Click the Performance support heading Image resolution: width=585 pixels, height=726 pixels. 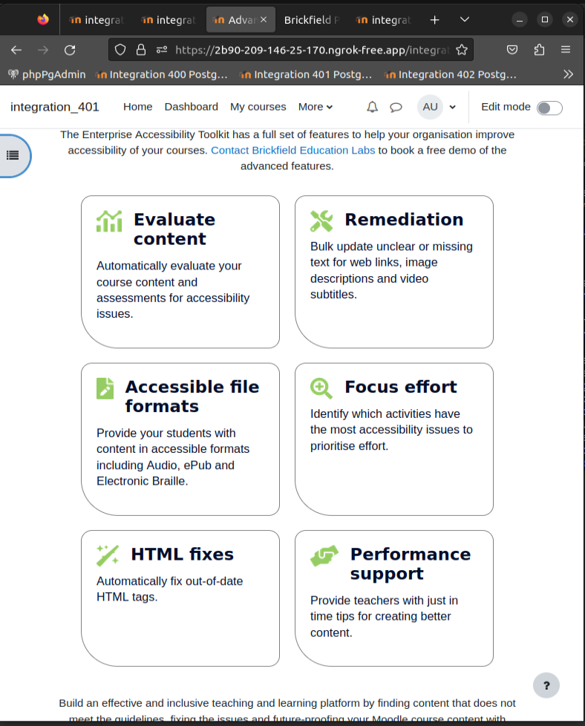point(411,563)
